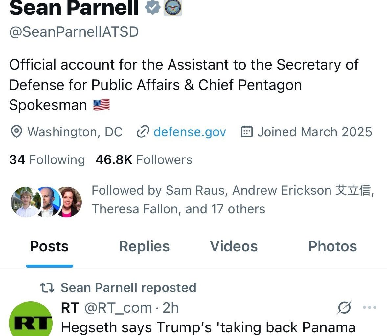The height and width of the screenshot is (336, 387).
Task: Open the Department of Defense affiliation badge
Action: 172,7
